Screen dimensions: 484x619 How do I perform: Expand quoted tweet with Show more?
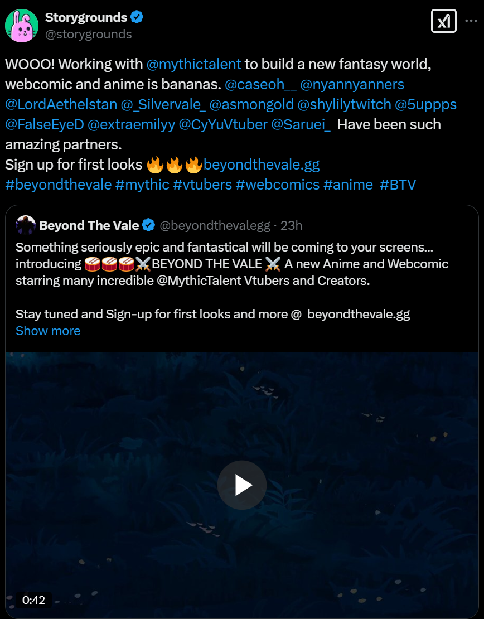(x=48, y=331)
